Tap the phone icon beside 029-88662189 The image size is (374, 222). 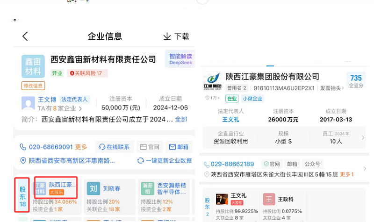pyautogui.click(x=207, y=165)
